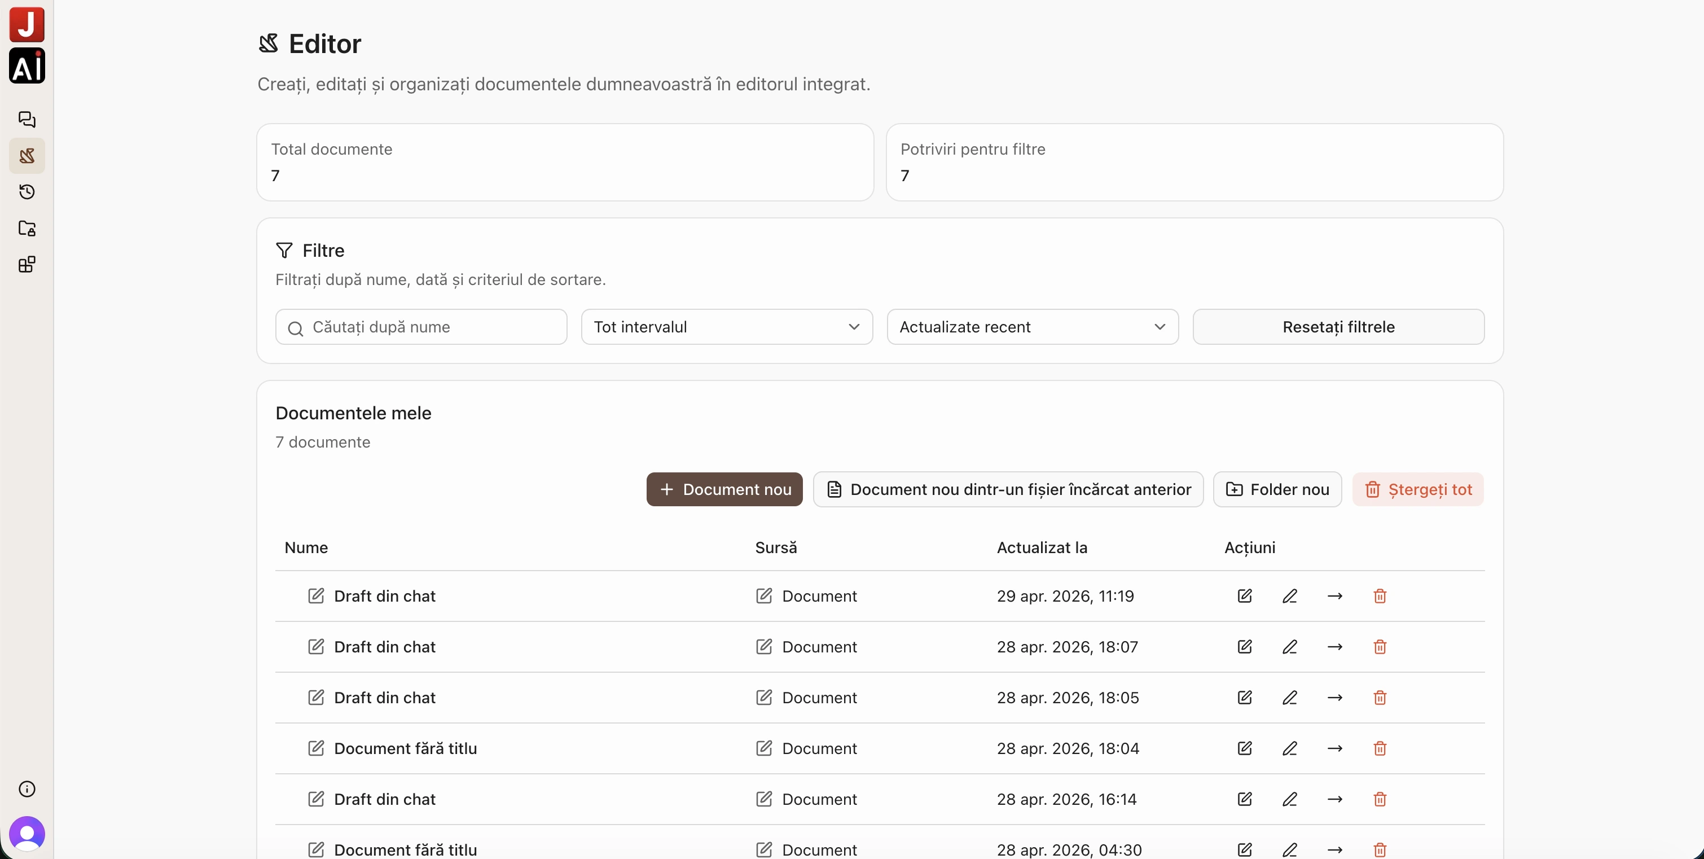Click the Actualizat la column header
The width and height of the screenshot is (1704, 859).
pyautogui.click(x=1042, y=547)
